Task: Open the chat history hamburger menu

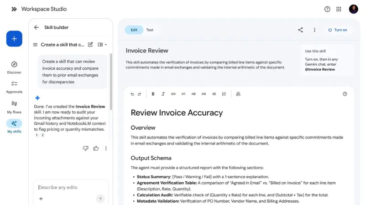Action: point(35,45)
